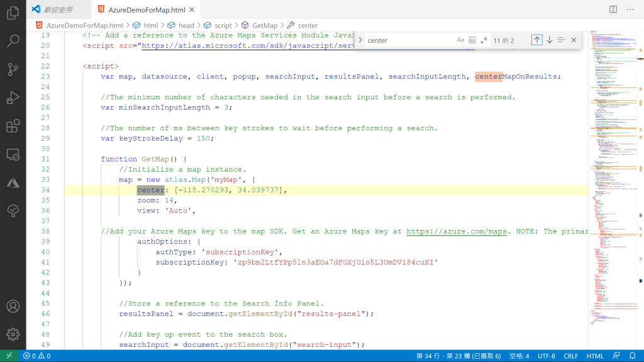Open Remote Explorer view

13,155
